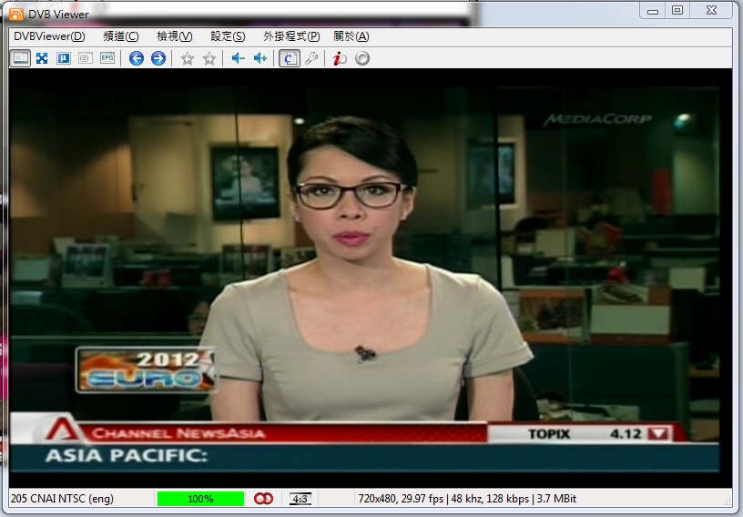Viewport: 743px width, 517px height.
Task: Minimize the DVB Viewer window
Action: tap(653, 10)
